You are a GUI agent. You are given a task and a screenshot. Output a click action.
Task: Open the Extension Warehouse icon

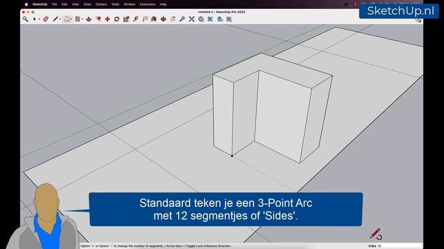click(210, 19)
